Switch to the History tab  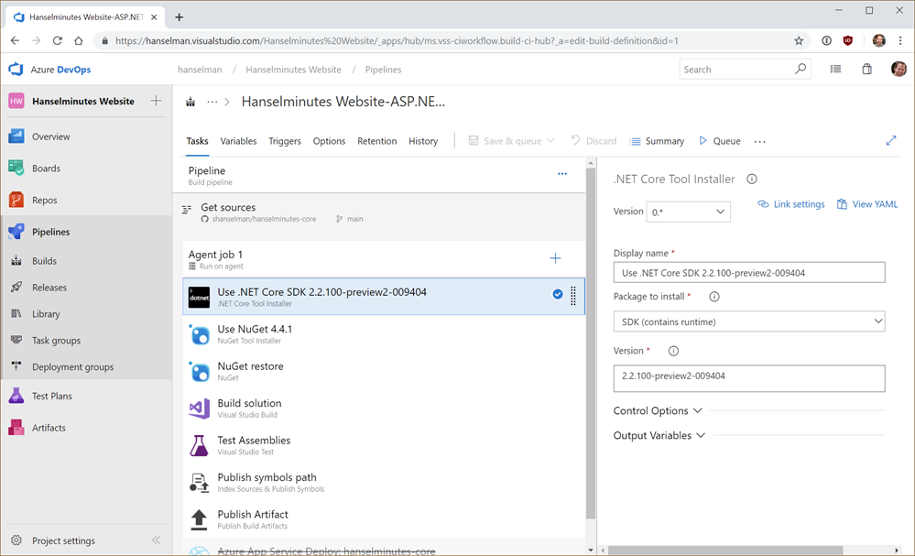(423, 141)
